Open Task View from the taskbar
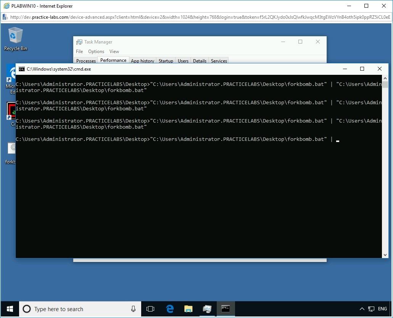This screenshot has height=318, width=393. [150, 309]
